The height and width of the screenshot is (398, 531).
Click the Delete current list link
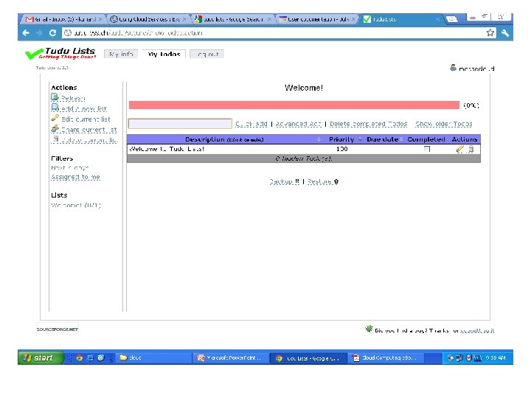[x=89, y=140]
